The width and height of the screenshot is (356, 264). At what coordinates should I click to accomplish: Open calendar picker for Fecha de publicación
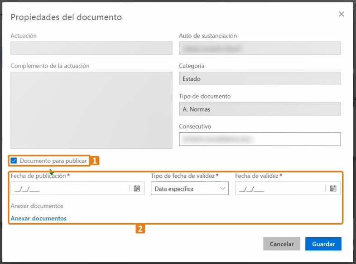click(137, 188)
